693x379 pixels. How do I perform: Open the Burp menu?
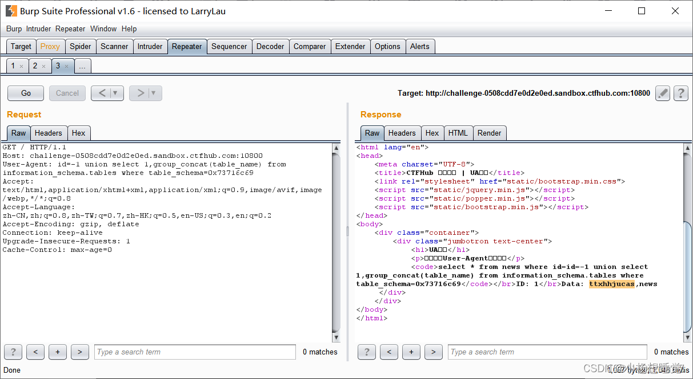click(x=14, y=28)
